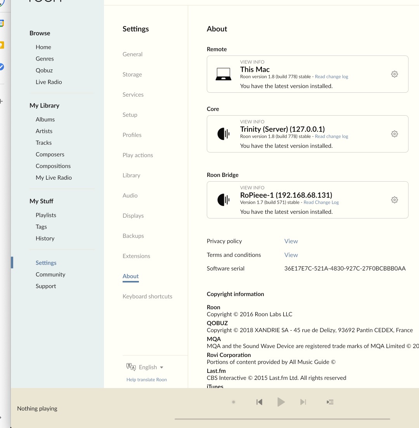Go to Home in Browse
The height and width of the screenshot is (428, 419).
(43, 47)
